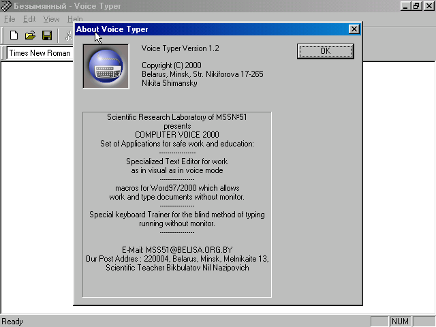Restore the Voice Typer main window

pos(416,6)
